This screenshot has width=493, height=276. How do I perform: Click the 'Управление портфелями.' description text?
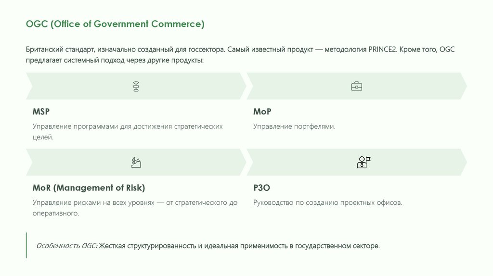pyautogui.click(x=294, y=126)
